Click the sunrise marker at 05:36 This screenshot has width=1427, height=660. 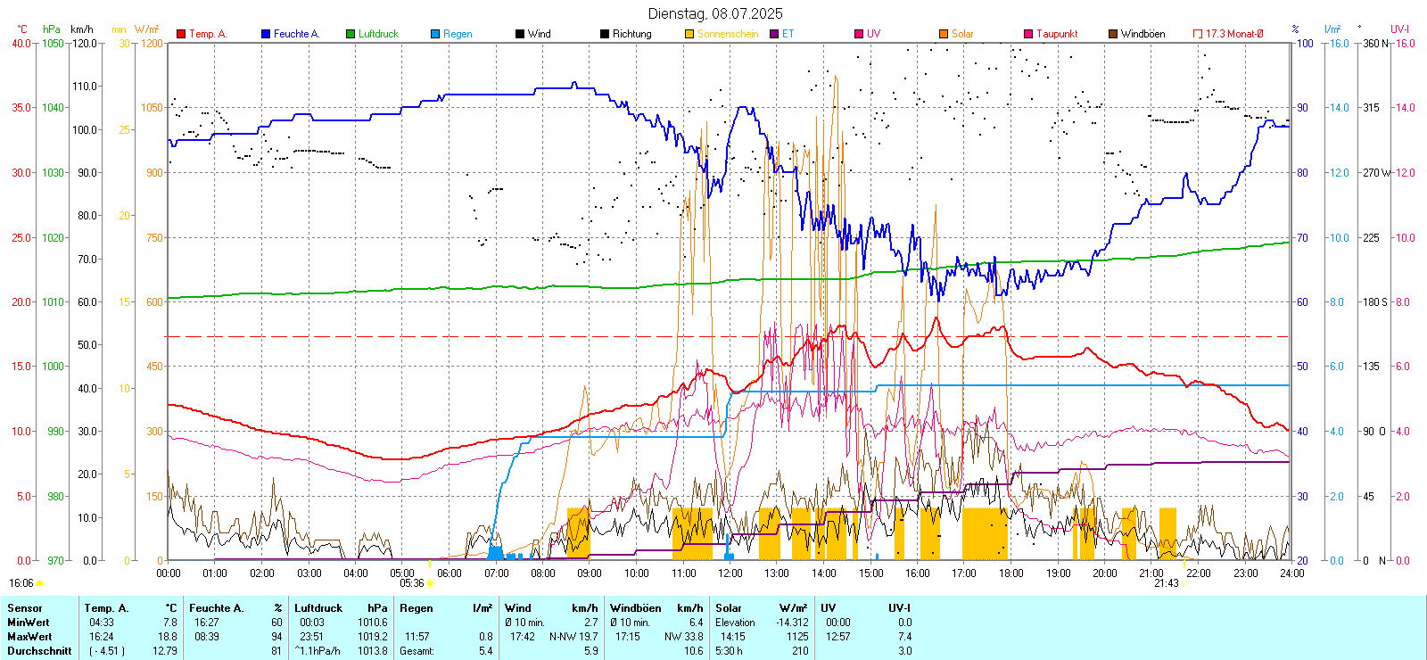[430, 583]
